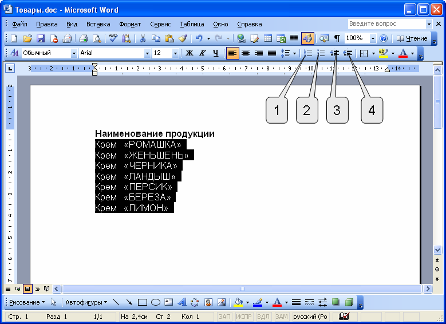446x324 pixels.
Task: Decrease the paragraph indent
Action: pos(334,53)
